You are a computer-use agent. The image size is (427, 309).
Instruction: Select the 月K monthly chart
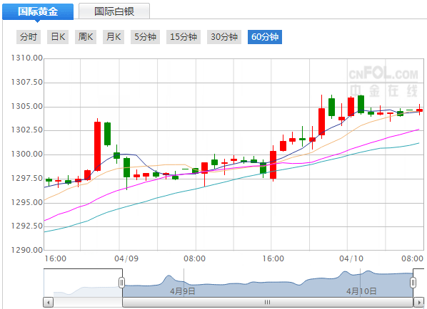pos(114,36)
